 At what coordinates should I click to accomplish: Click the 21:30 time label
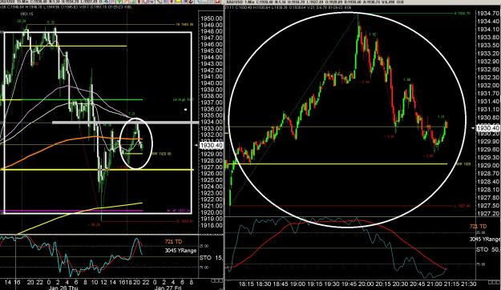469,284
